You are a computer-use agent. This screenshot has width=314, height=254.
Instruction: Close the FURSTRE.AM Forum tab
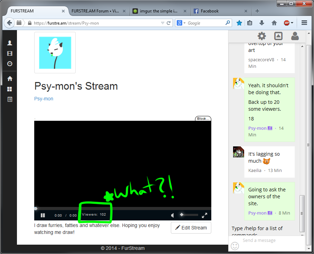[124, 11]
